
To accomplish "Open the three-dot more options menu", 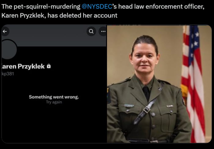I will click(x=103, y=31).
